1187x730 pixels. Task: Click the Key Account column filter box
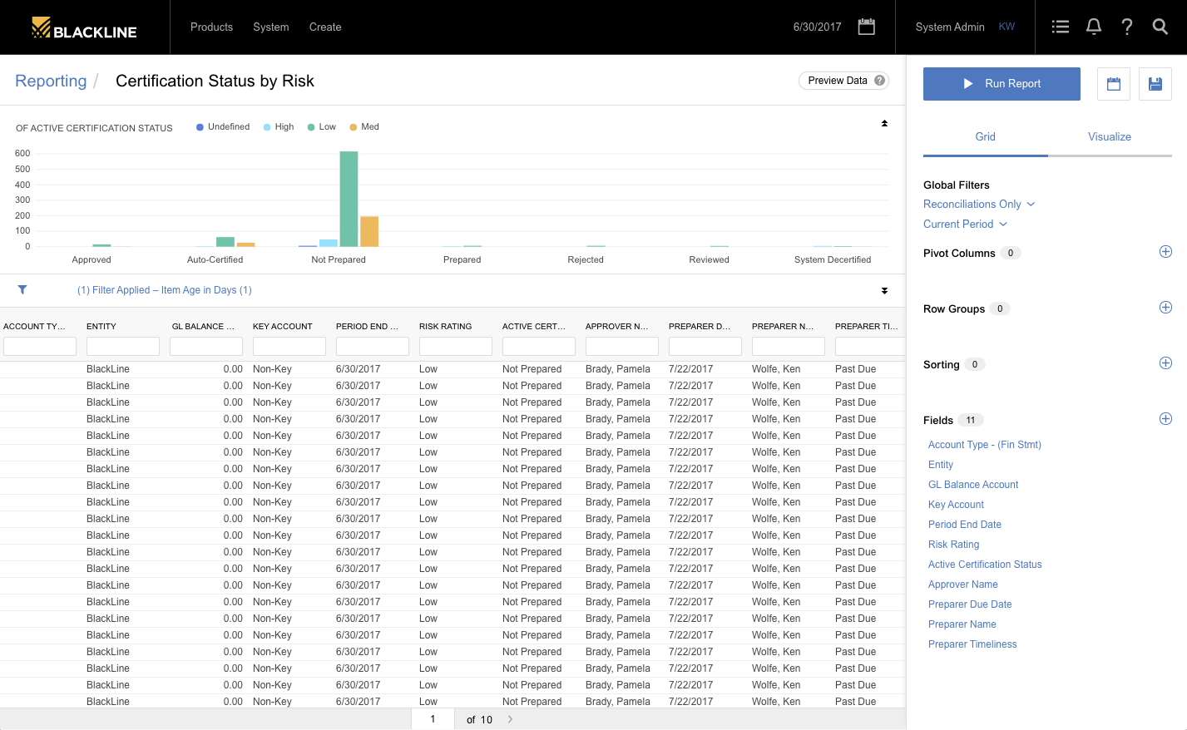tap(289, 346)
